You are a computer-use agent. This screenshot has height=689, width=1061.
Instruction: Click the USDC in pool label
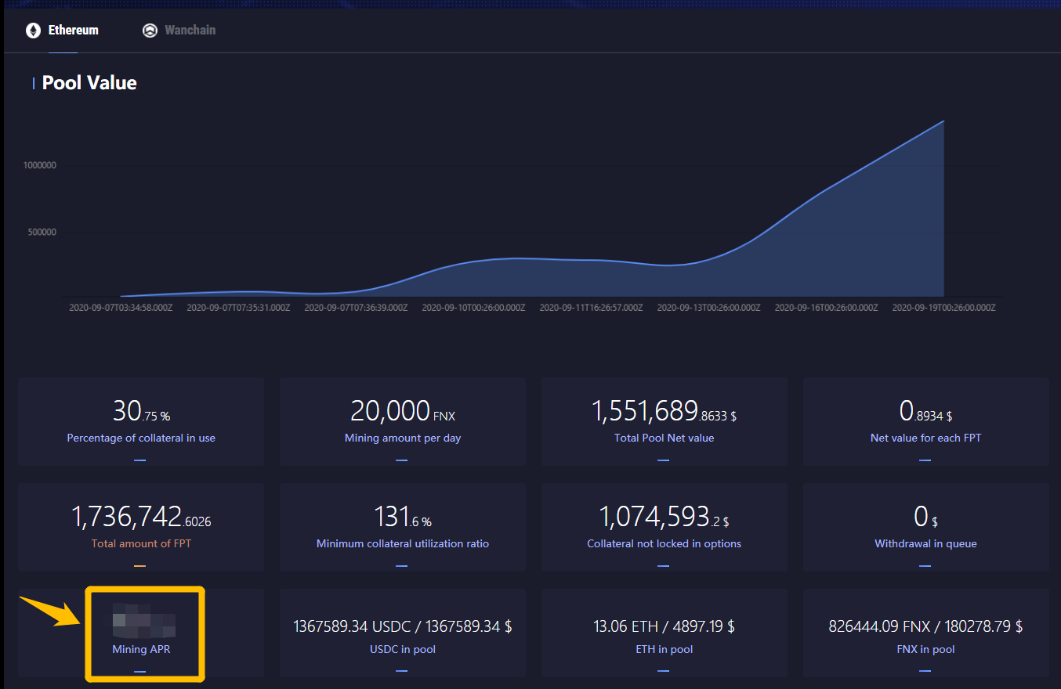point(403,649)
